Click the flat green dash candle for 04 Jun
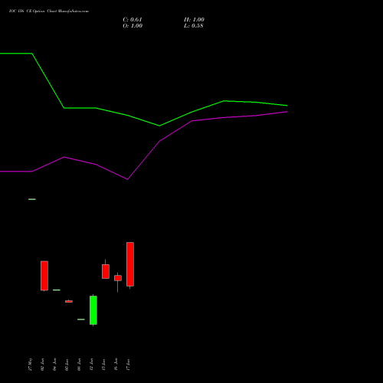Screen dimensions: 383x383 click(x=57, y=290)
